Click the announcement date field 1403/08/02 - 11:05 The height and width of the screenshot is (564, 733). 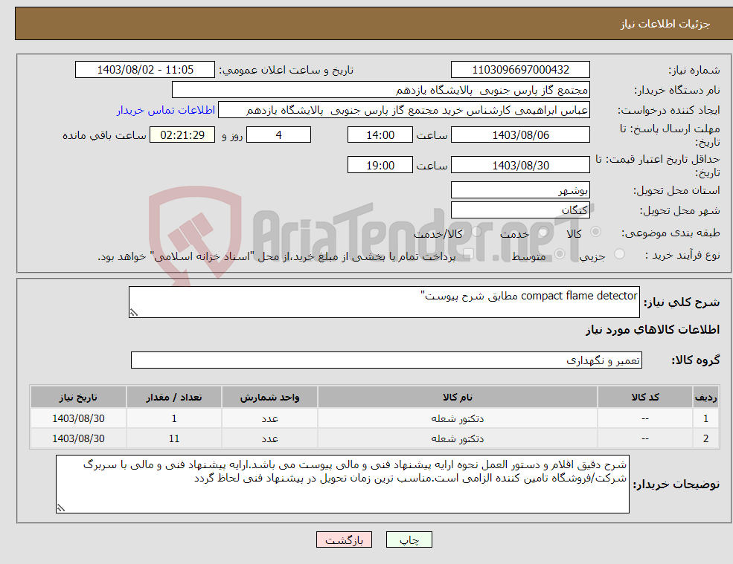click(145, 70)
